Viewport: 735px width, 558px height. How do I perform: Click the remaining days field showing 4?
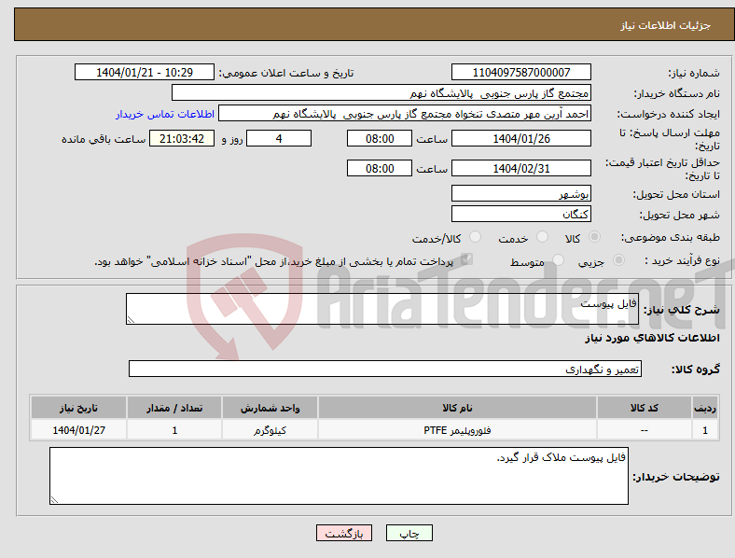click(x=279, y=138)
